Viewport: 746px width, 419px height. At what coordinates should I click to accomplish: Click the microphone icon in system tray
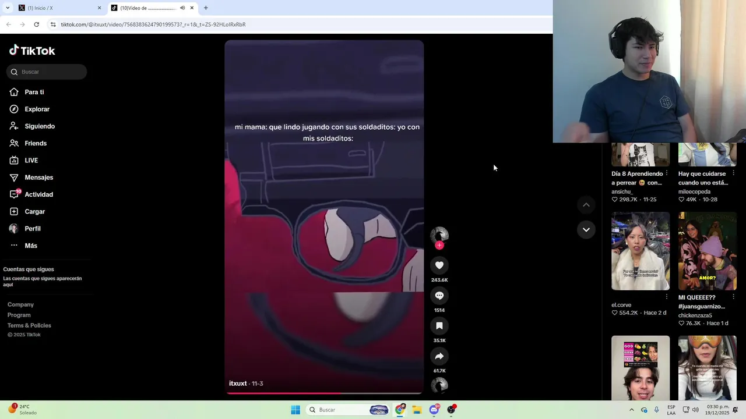coord(657,410)
